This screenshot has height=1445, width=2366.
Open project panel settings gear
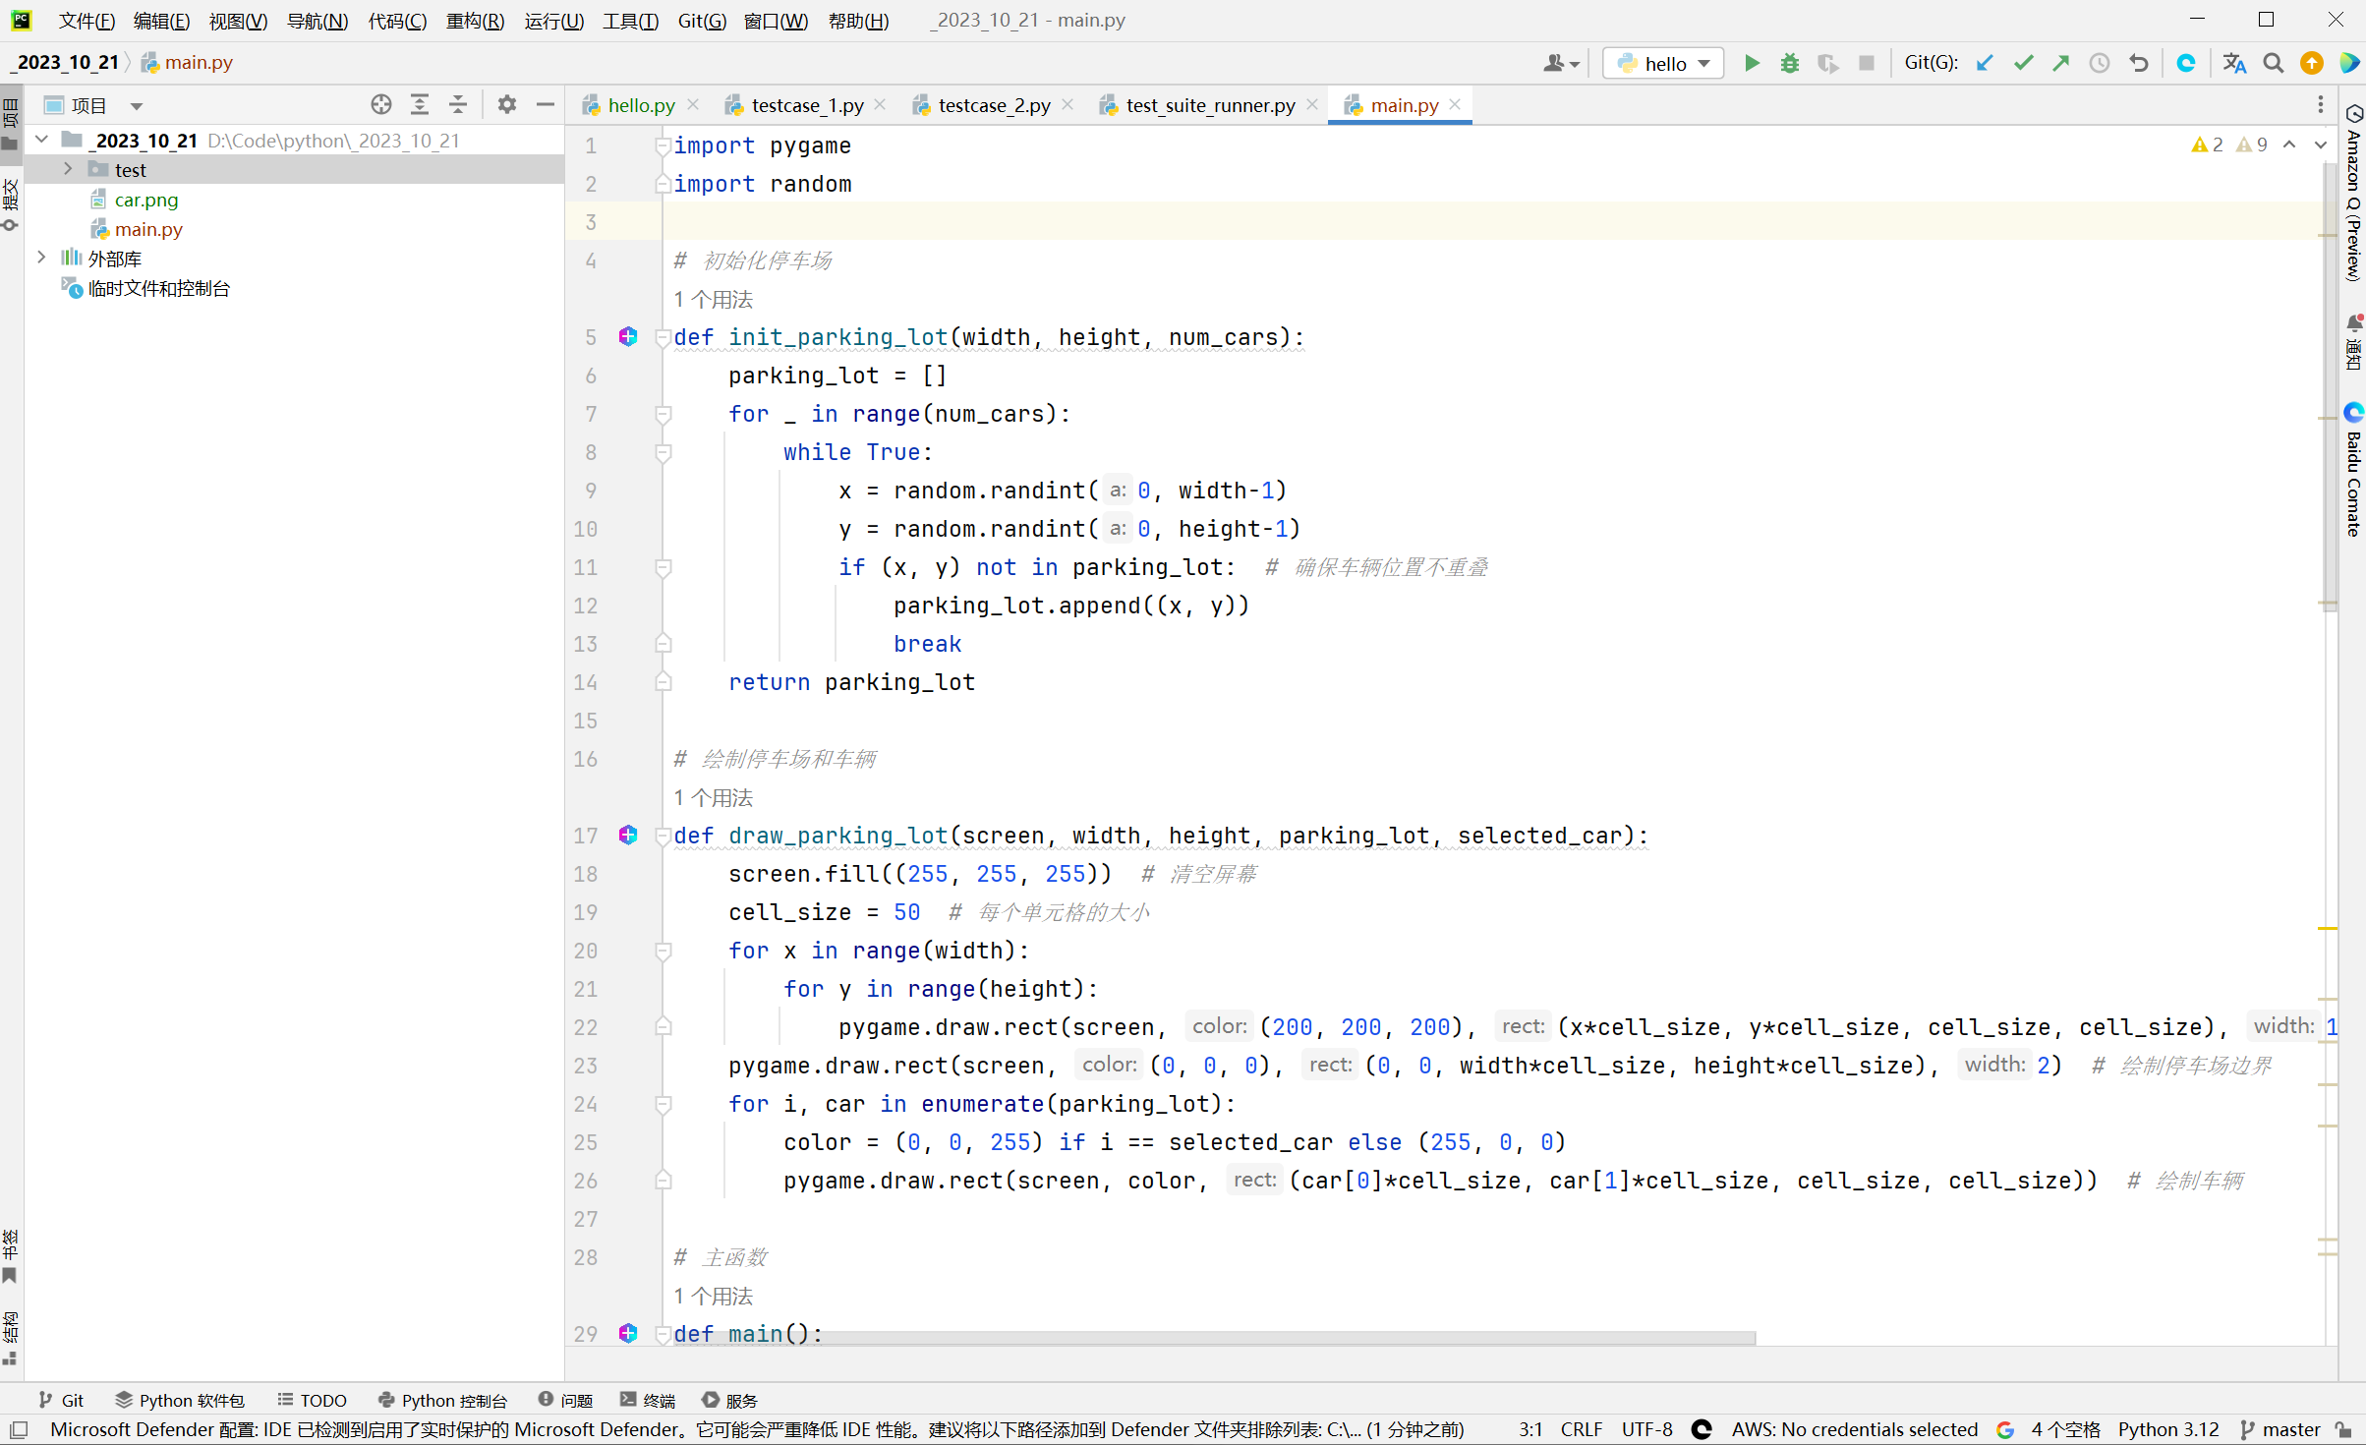pyautogui.click(x=507, y=104)
